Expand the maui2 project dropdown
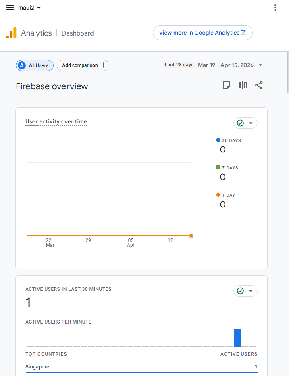 click(29, 8)
